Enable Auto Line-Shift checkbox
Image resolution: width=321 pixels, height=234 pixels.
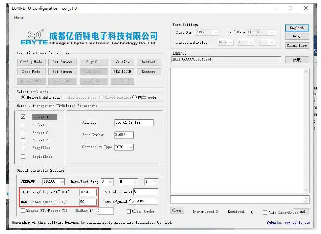(x=265, y=213)
